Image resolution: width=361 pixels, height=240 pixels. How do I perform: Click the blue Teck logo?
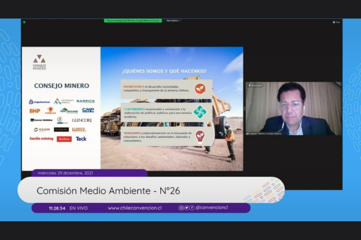click(x=81, y=139)
